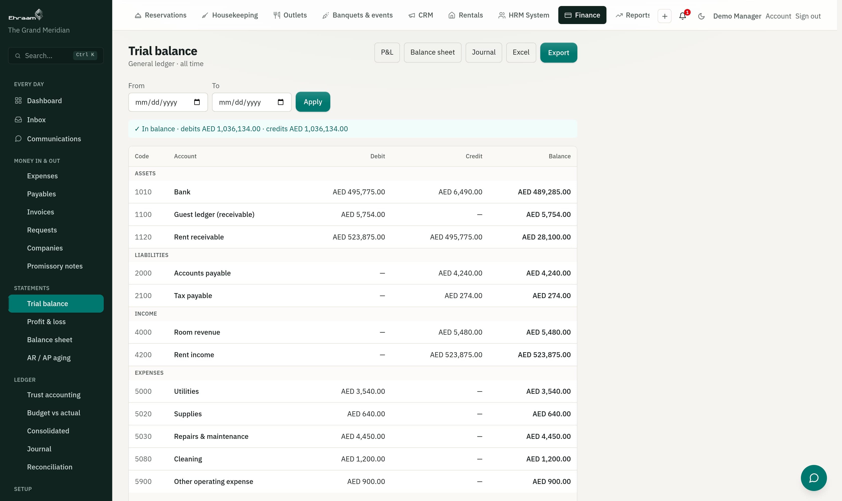Open Banquets & events tab

[357, 15]
